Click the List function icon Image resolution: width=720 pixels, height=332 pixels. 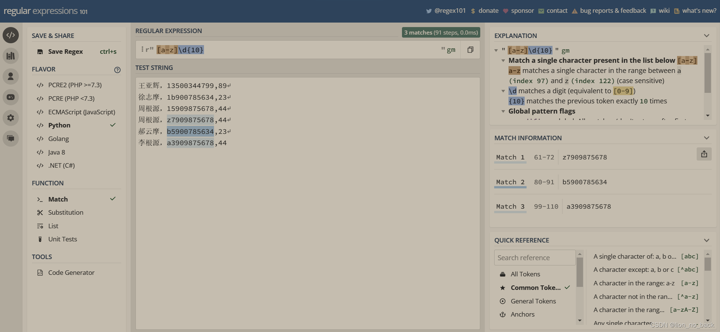pyautogui.click(x=40, y=226)
